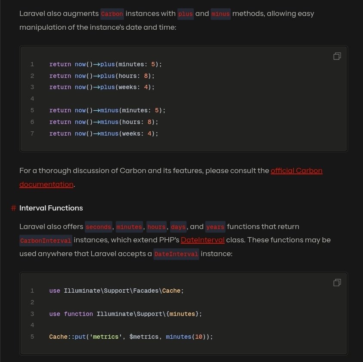Click code line 'return now()->minus(weeks: 4);'
Image resolution: width=363 pixels, height=362 pixels.
[x=104, y=133]
